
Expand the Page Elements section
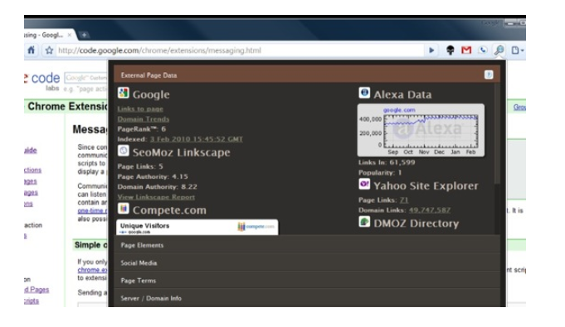tap(307, 245)
